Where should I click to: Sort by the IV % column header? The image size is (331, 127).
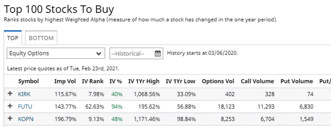(116, 81)
